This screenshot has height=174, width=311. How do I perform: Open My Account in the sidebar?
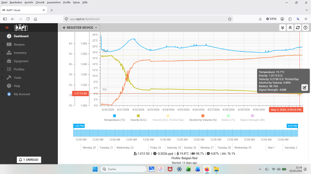22,94
